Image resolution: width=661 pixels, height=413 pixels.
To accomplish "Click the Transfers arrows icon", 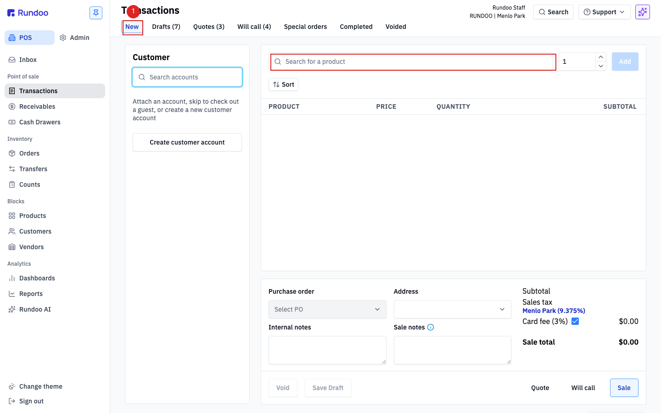I will point(12,169).
